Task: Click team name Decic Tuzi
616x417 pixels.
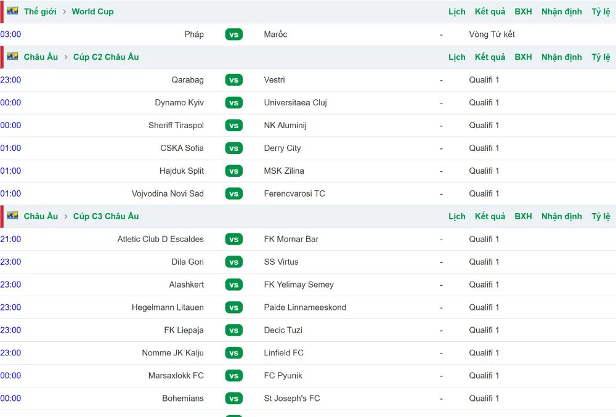Action: [283, 331]
